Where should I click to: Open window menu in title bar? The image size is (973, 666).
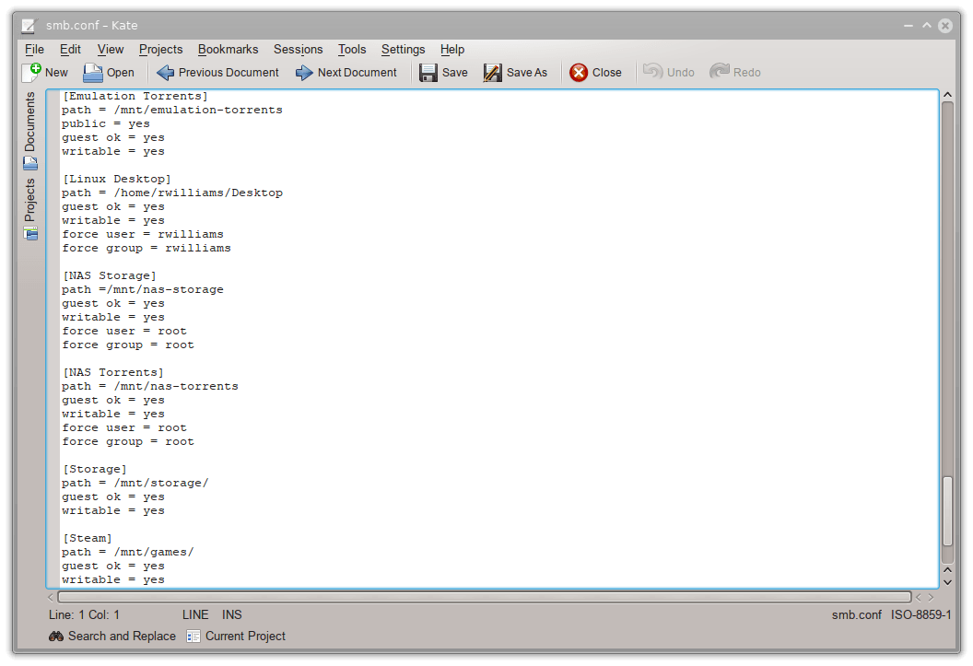pos(29,25)
